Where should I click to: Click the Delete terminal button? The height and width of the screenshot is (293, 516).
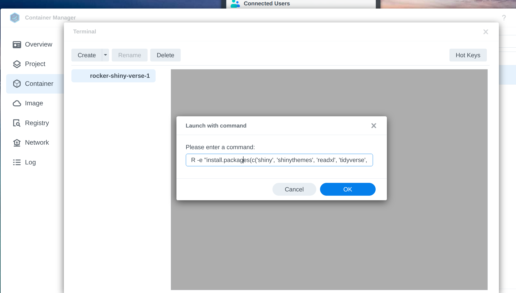(165, 55)
